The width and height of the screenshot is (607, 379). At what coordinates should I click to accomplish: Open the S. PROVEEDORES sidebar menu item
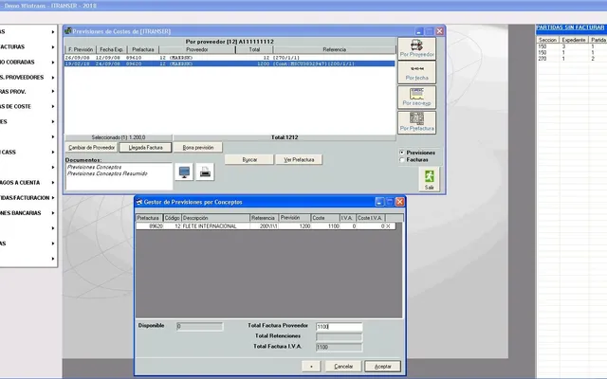[x=28, y=78]
